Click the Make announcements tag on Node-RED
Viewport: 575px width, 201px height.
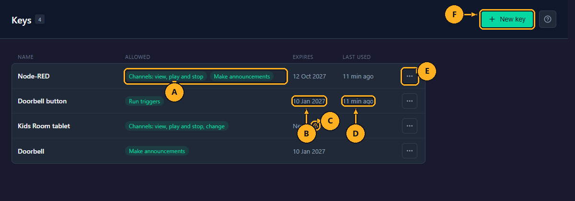(x=242, y=77)
